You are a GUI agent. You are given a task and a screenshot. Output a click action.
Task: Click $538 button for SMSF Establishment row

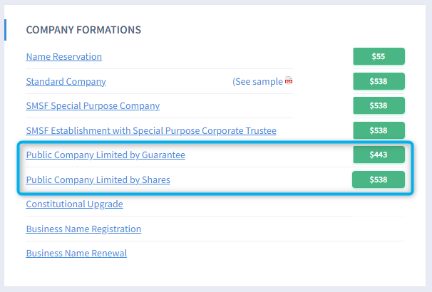[x=379, y=130]
